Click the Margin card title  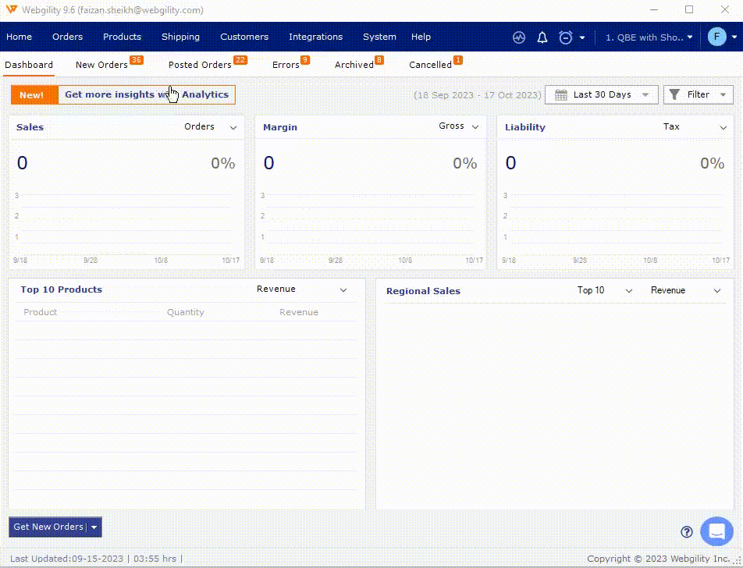coord(280,127)
